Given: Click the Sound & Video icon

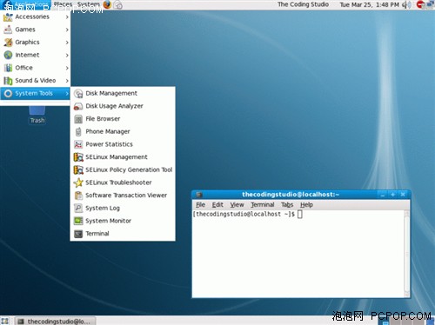Looking at the screenshot, I should coord(8,81).
